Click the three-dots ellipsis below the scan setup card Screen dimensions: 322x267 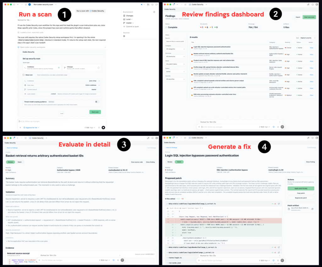pyautogui.click(x=62, y=113)
